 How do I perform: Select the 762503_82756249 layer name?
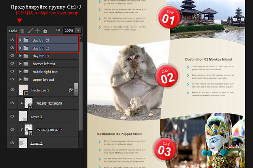click(x=49, y=103)
